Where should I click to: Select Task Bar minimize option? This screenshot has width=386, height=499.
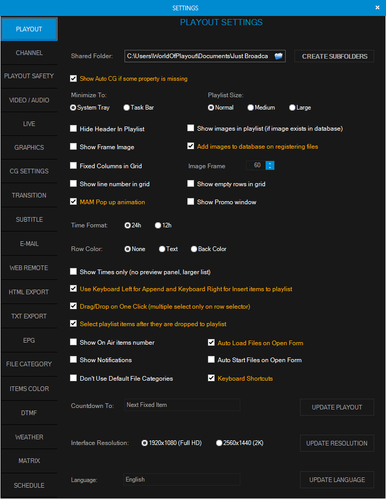pyautogui.click(x=127, y=108)
